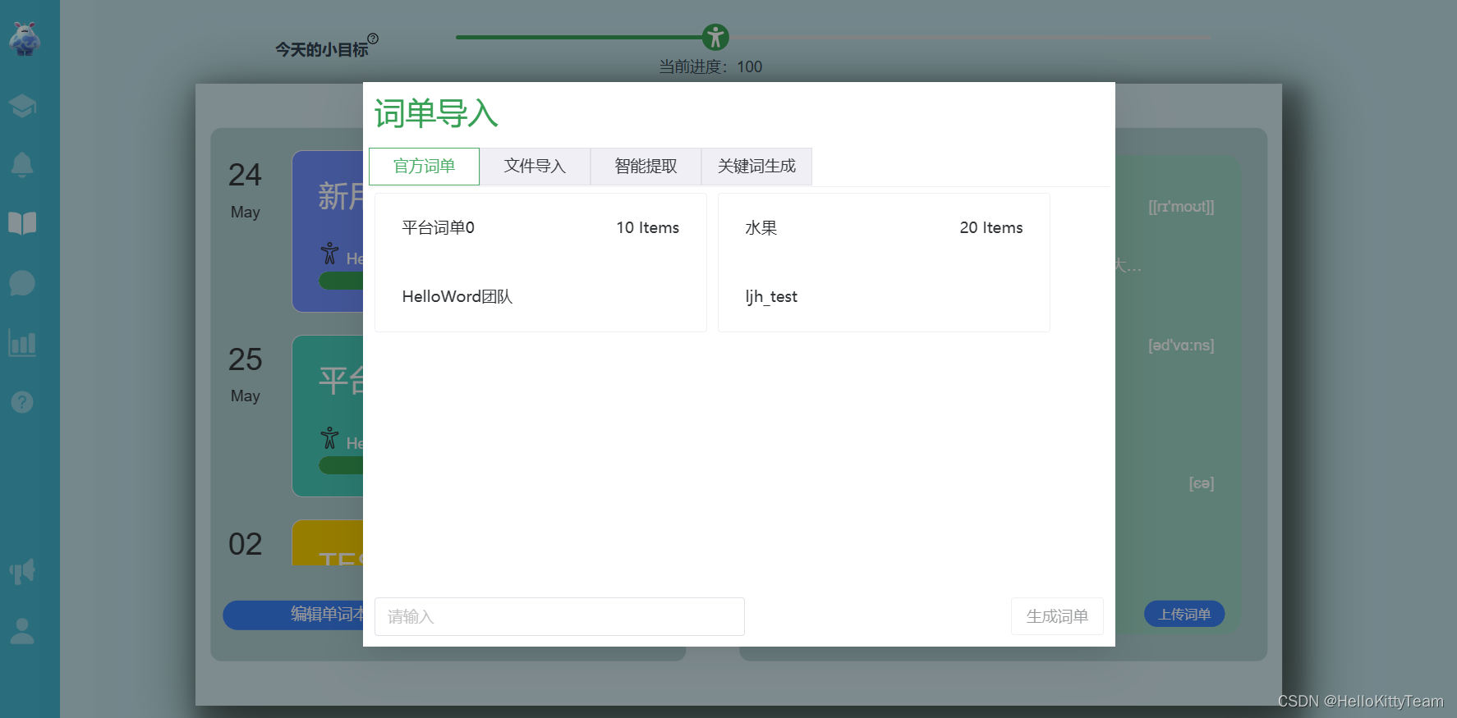1457x718 pixels.
Task: Click the rabbit mascot logo in sidebar
Action: pos(25,39)
